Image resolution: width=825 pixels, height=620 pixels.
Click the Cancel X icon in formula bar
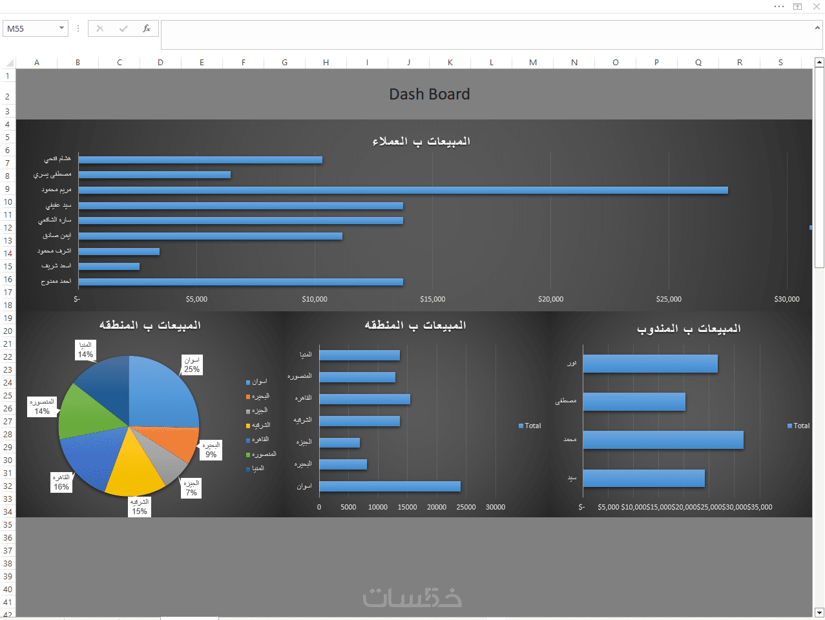[99, 28]
